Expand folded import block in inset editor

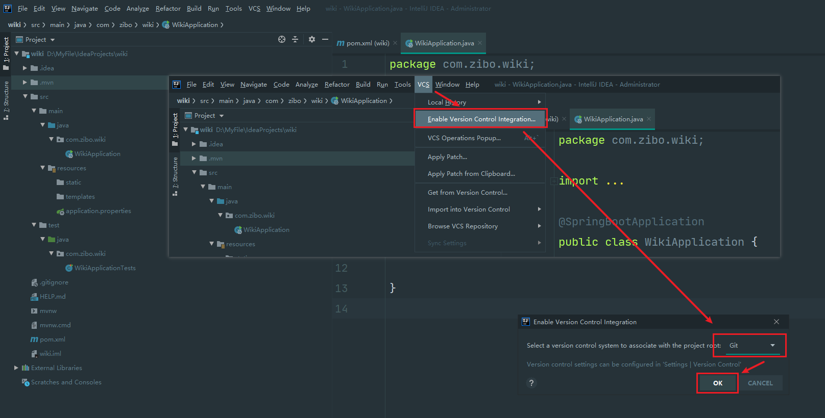point(553,181)
